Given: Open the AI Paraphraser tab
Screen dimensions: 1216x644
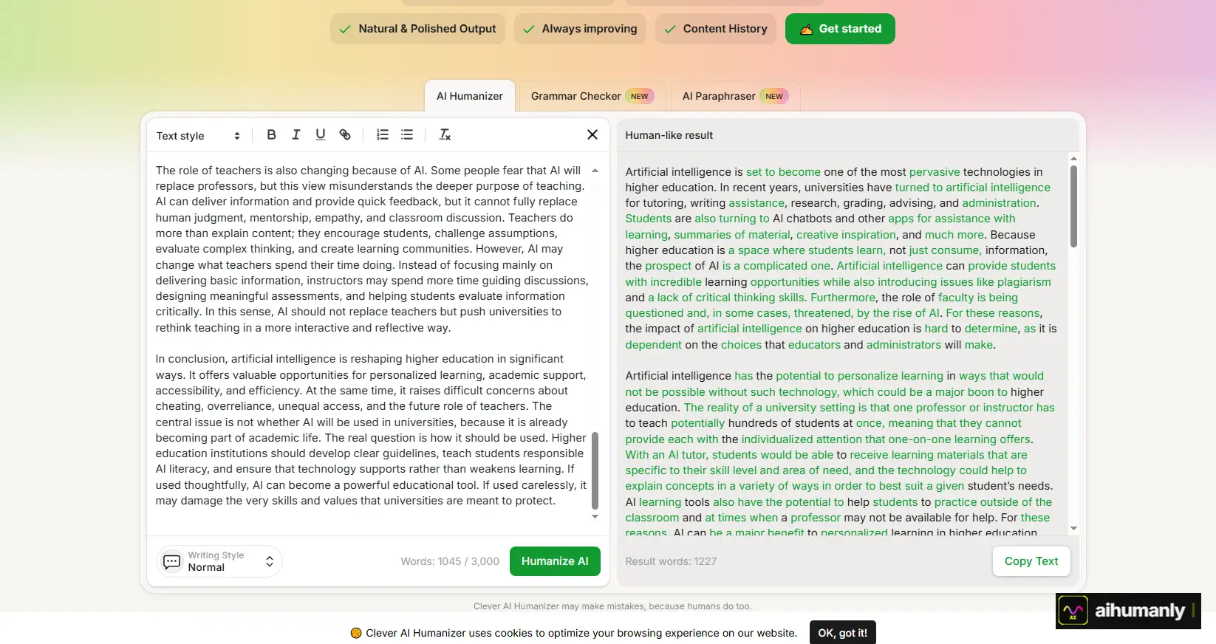Looking at the screenshot, I should pos(736,96).
